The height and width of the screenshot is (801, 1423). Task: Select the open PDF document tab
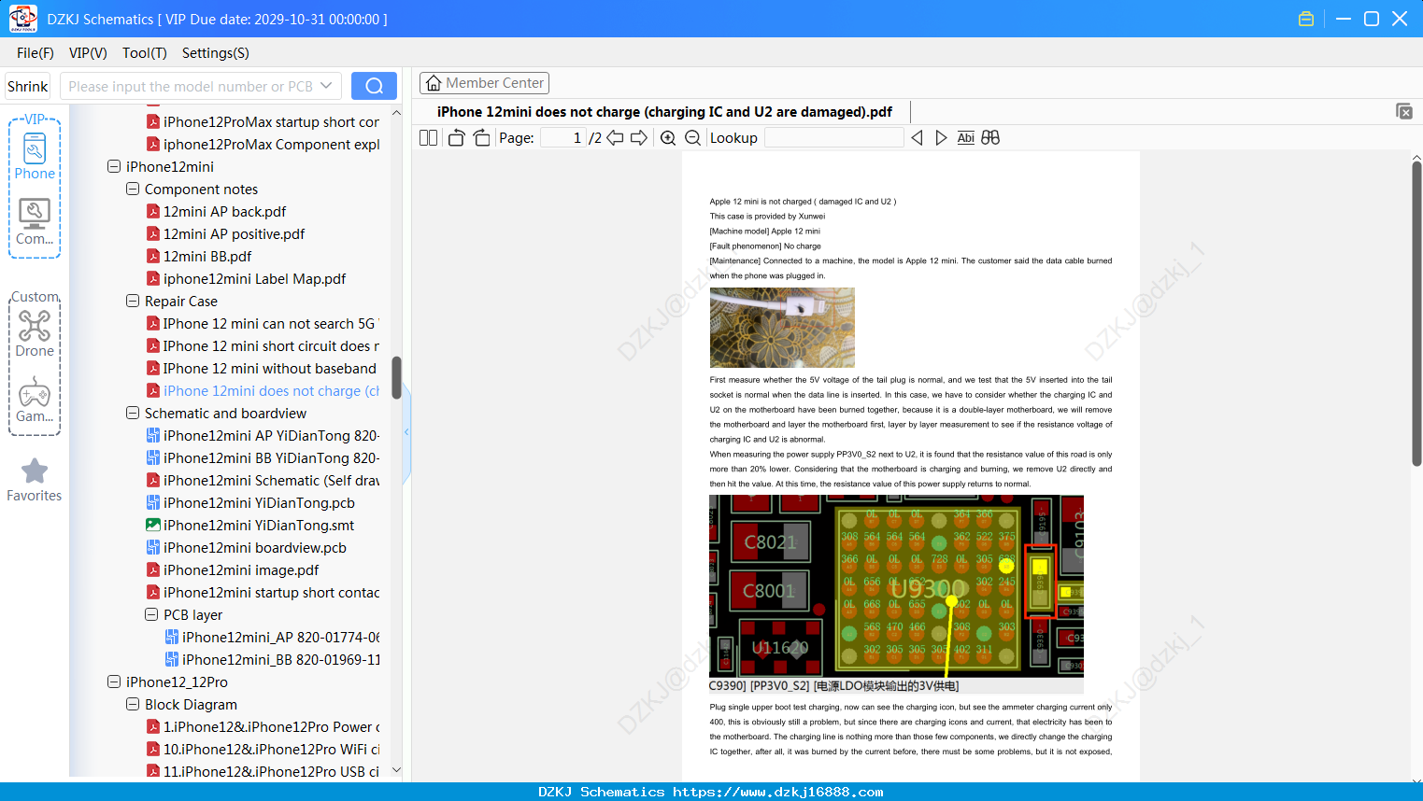click(x=664, y=112)
